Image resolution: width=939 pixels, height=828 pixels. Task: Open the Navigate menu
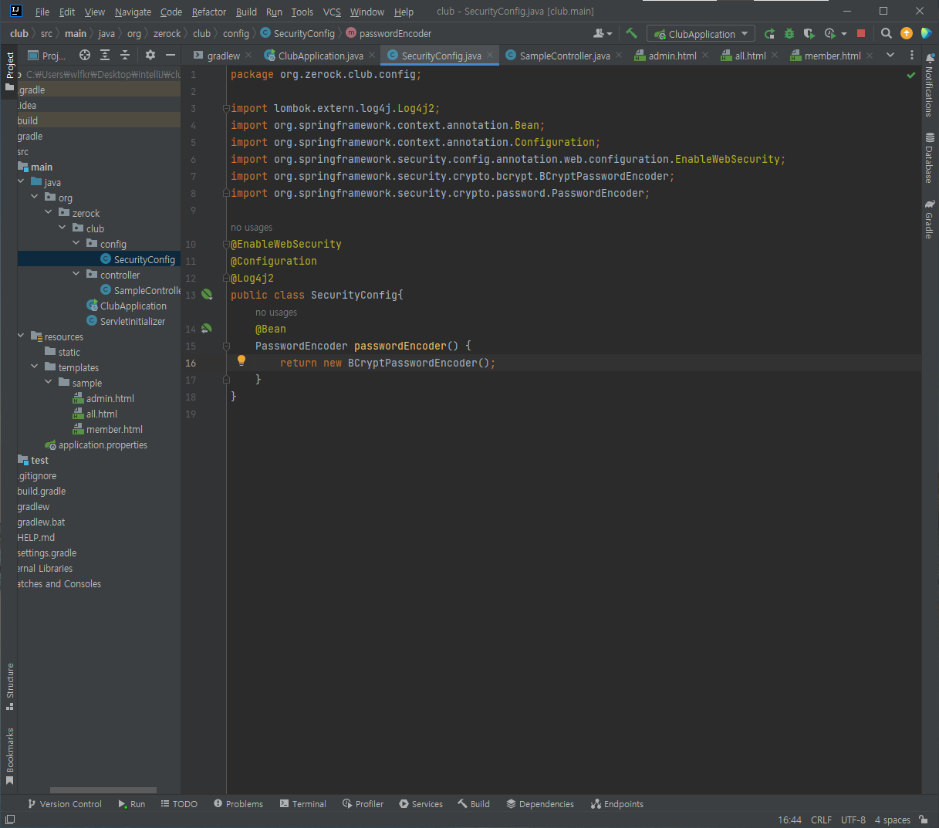point(133,12)
